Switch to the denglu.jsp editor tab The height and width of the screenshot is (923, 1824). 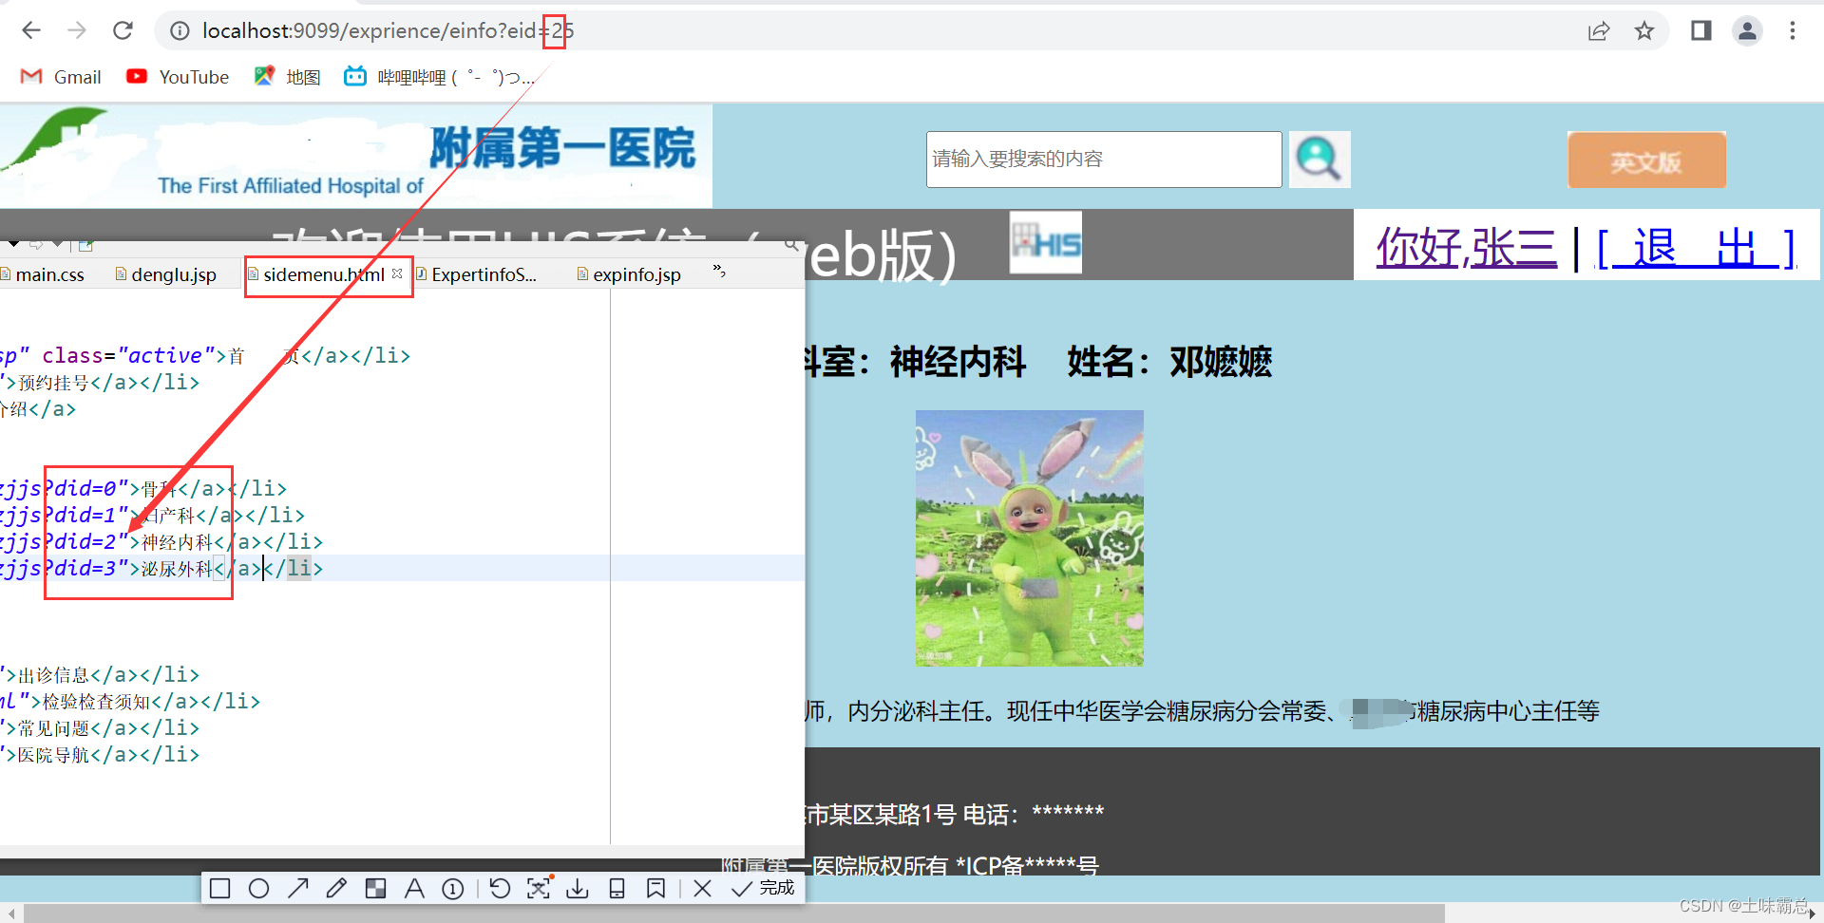[x=166, y=274]
